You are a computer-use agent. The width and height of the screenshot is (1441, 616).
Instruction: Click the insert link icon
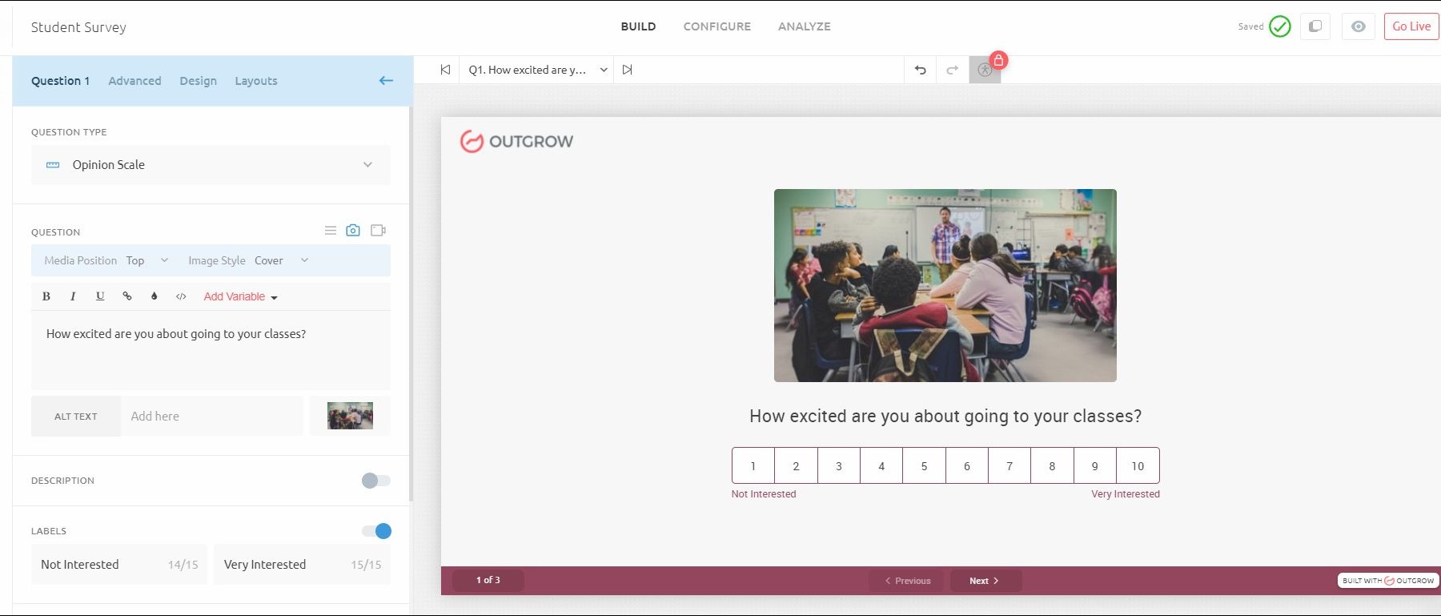[x=126, y=296]
